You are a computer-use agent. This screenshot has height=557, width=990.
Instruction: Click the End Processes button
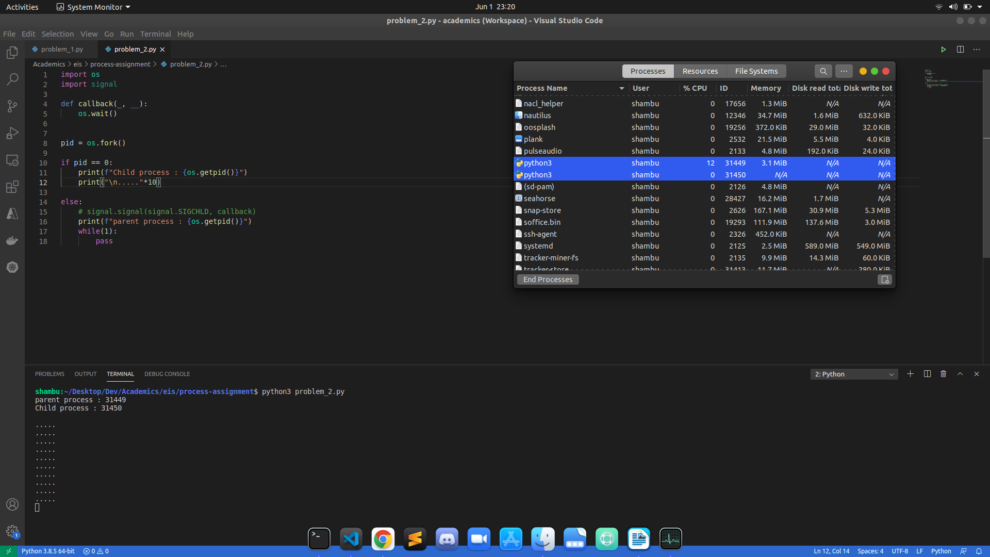pos(548,280)
